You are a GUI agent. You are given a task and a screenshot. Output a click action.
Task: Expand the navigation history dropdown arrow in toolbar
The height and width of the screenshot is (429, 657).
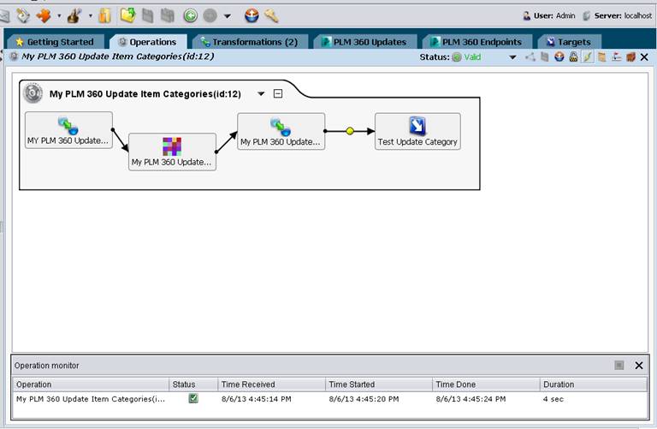coord(227,16)
